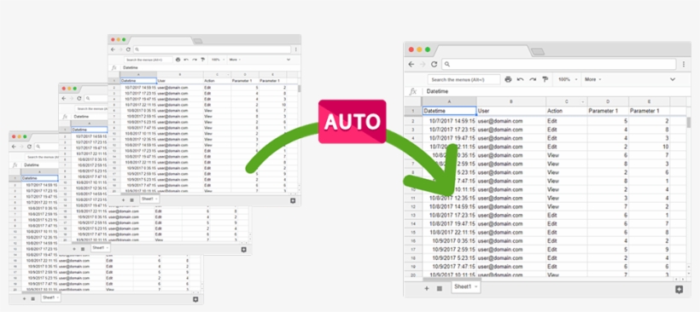
Task: Click Undo icon in the right window toolbar
Action: (x=520, y=79)
